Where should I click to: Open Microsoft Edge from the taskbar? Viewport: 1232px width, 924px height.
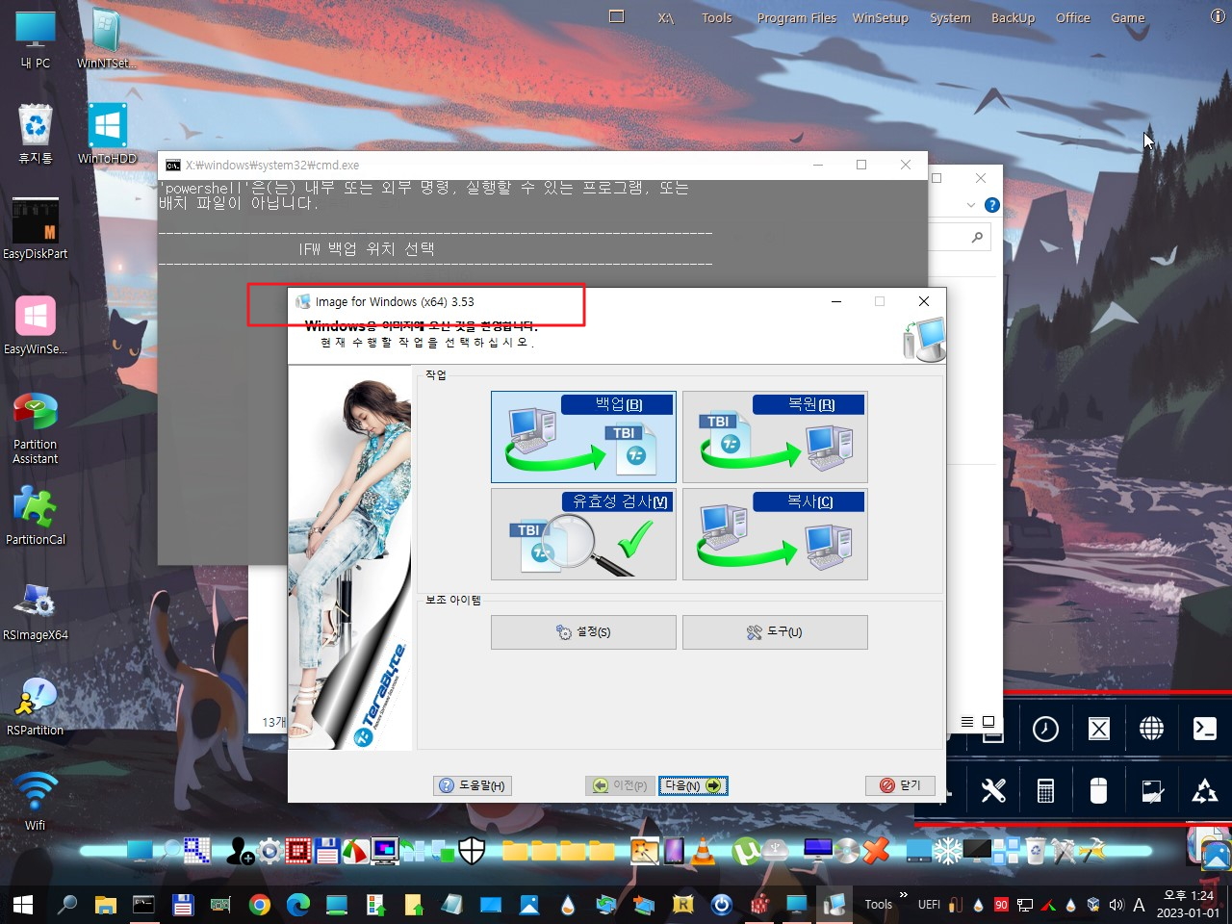coord(297,905)
